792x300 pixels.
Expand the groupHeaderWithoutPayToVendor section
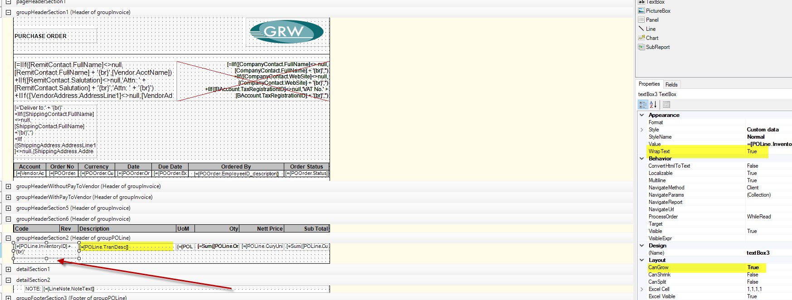pyautogui.click(x=8, y=186)
